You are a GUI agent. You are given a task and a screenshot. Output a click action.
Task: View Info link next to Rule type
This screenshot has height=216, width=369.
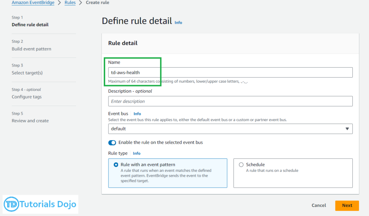tap(137, 153)
